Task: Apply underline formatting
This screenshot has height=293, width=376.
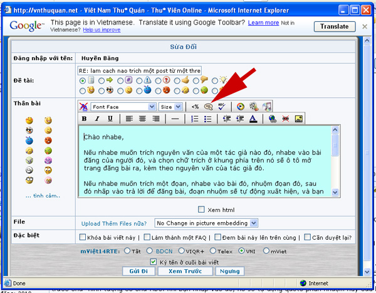Action: click(x=110, y=119)
